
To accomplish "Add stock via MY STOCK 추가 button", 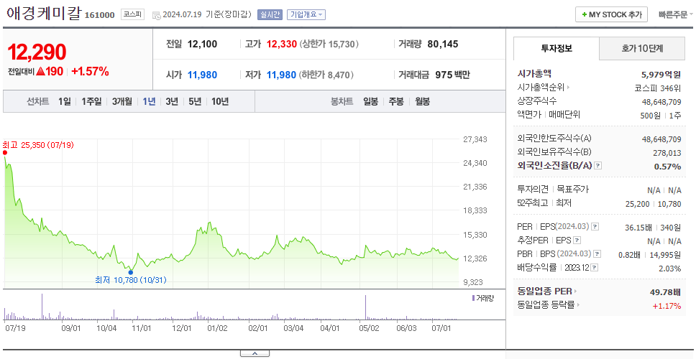I will (612, 14).
